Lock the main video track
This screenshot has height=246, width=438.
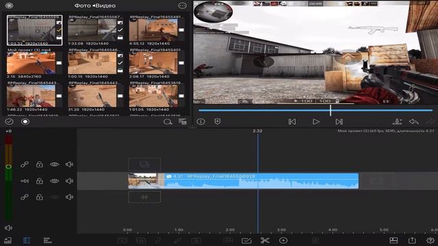40,181
